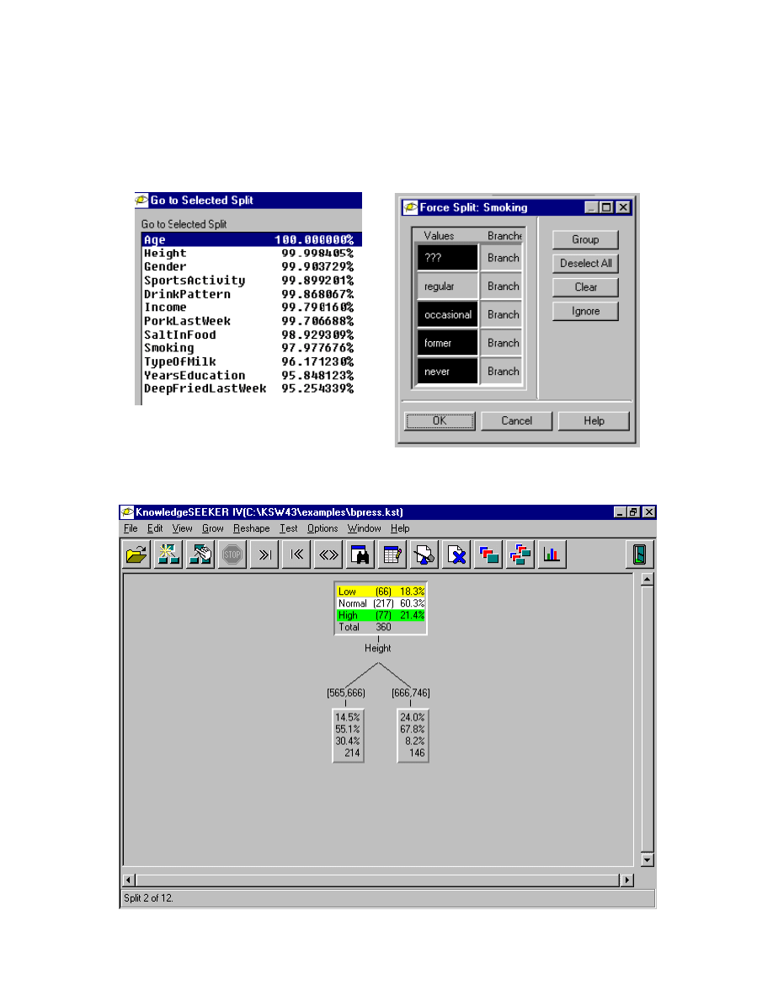773x1001 pixels.
Task: Click the grayed-out STOP toolbar icon
Action: point(232,554)
